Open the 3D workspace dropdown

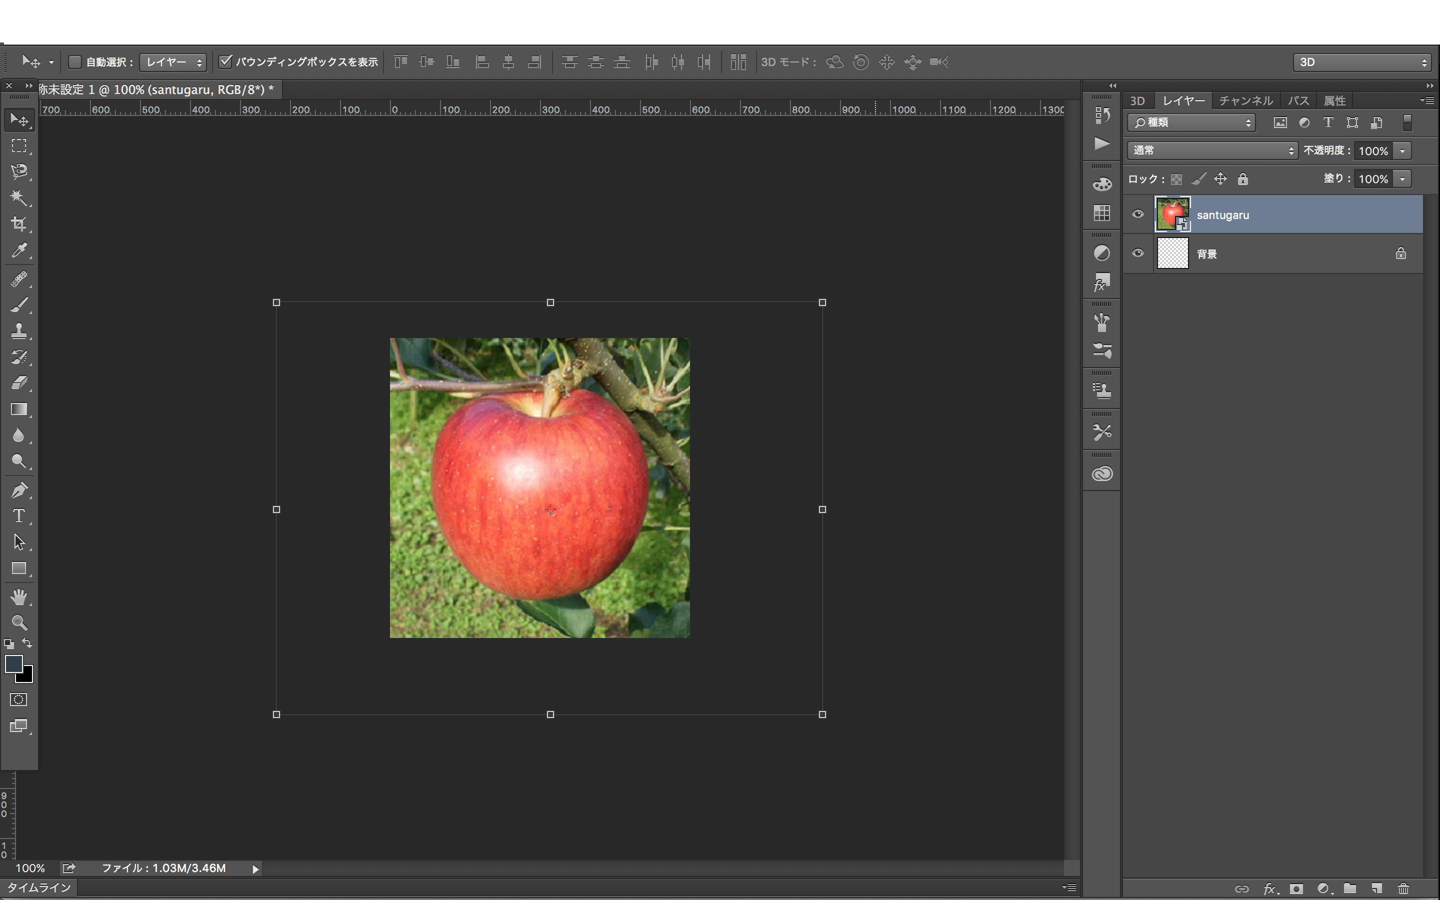1361,62
